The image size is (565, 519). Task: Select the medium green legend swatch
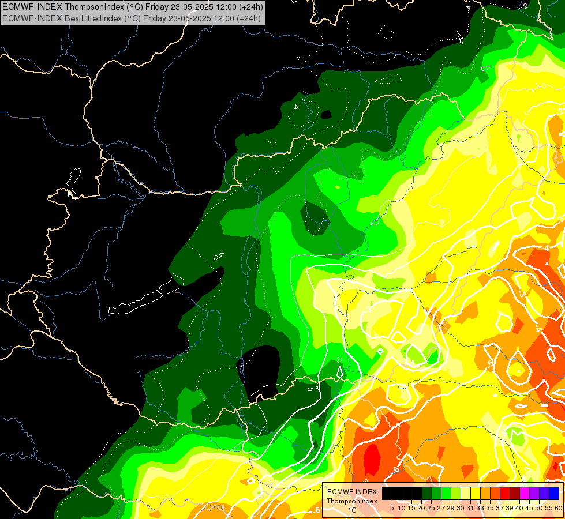point(436,494)
